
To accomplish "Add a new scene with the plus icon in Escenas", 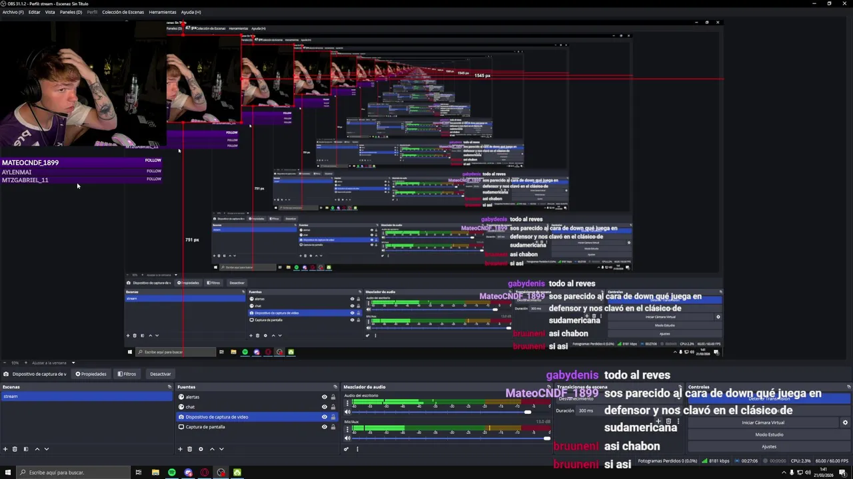I will (x=5, y=449).
